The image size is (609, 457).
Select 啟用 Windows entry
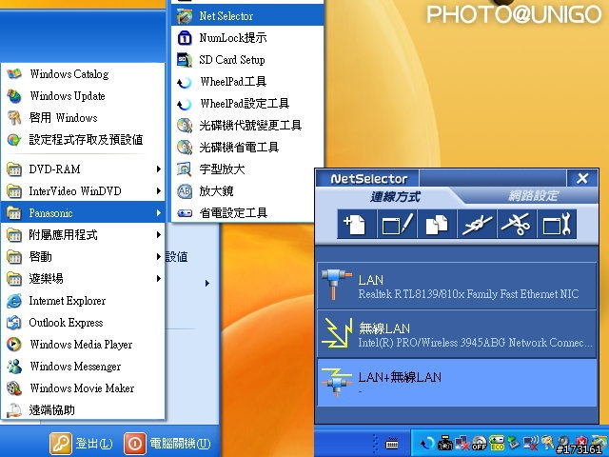pos(83,118)
